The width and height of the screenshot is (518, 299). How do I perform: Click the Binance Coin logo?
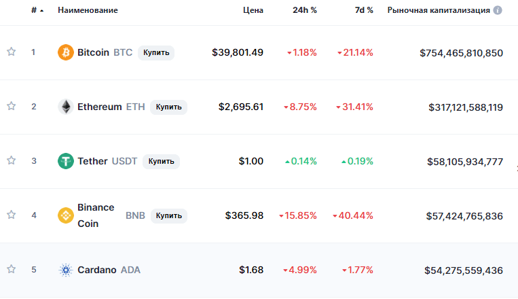click(66, 215)
